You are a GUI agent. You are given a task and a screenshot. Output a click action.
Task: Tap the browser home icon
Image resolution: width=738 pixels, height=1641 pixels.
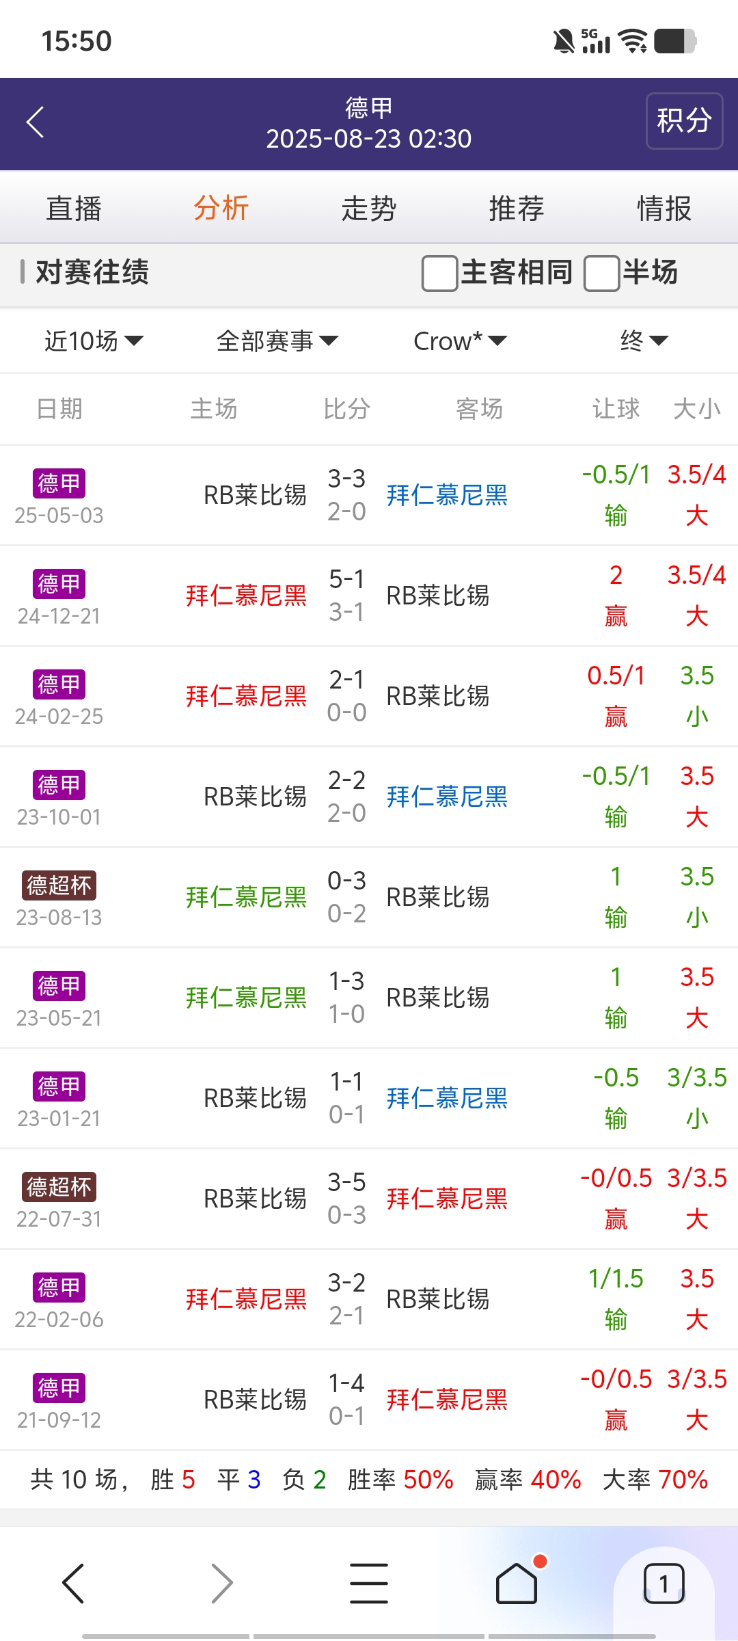click(517, 1583)
